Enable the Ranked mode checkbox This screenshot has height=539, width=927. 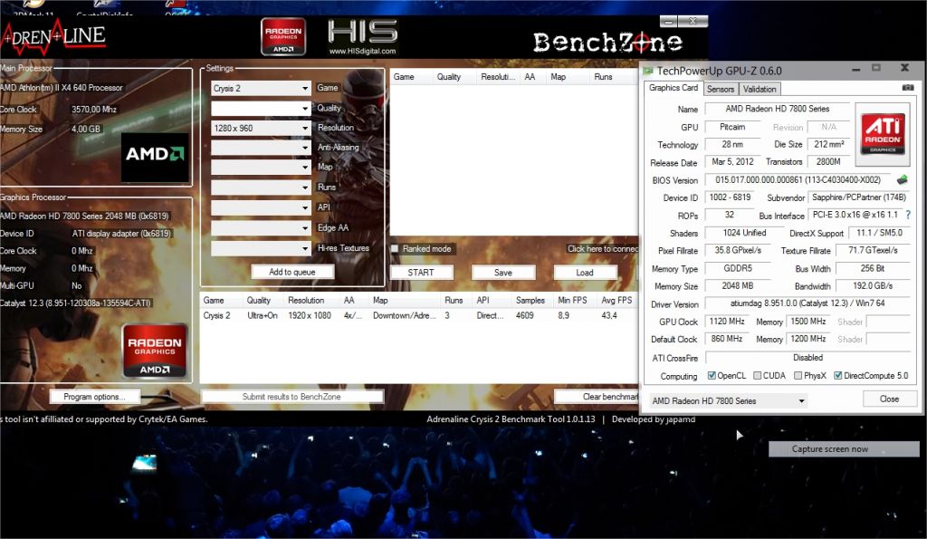(x=395, y=248)
